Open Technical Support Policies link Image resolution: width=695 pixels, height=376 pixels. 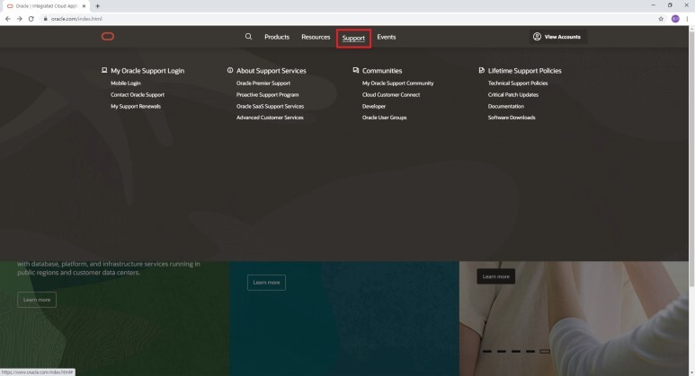pos(518,83)
